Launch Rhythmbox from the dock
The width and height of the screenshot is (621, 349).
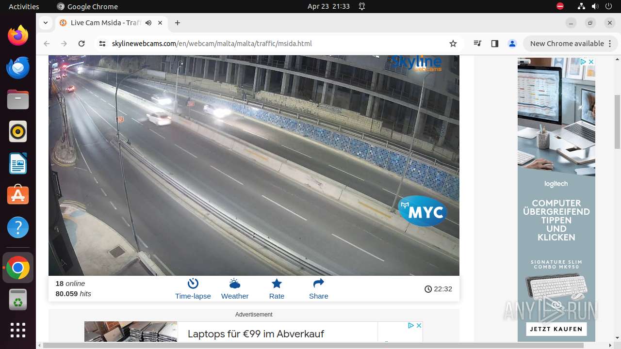coord(18,131)
